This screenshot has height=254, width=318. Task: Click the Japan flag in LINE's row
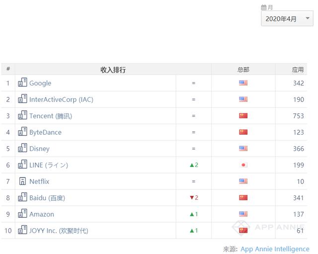[243, 165]
